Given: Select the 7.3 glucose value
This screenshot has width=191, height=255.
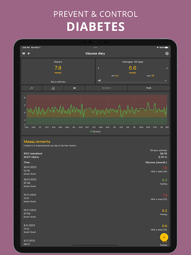Looking at the screenshot, I should (x=165, y=195).
